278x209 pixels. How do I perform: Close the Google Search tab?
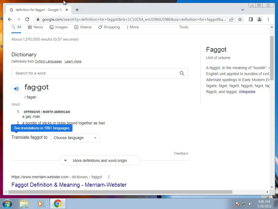pyautogui.click(x=67, y=10)
